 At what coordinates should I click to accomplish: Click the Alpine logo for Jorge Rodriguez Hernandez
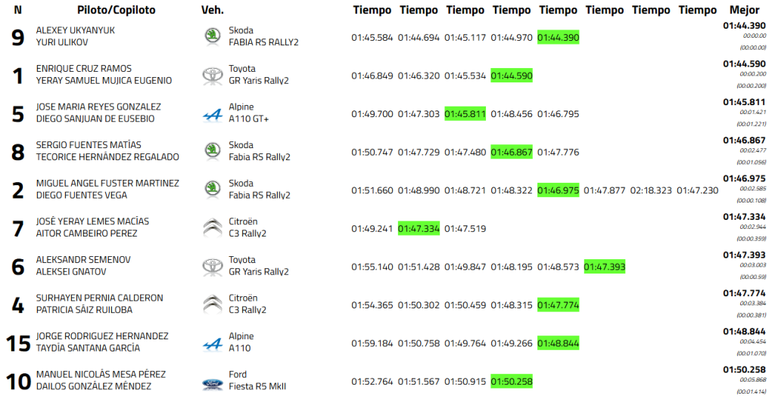(213, 344)
